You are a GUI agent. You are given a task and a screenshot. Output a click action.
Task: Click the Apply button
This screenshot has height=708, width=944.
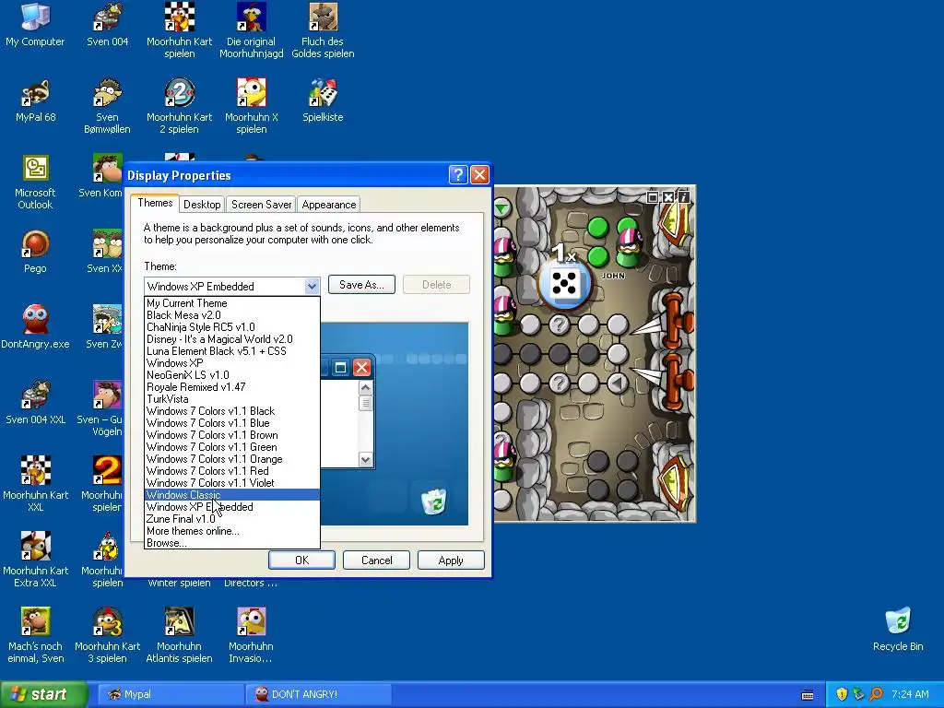coord(450,560)
